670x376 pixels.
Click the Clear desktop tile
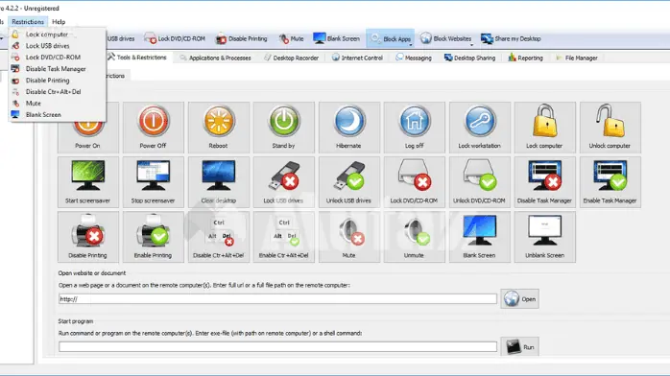tap(218, 182)
